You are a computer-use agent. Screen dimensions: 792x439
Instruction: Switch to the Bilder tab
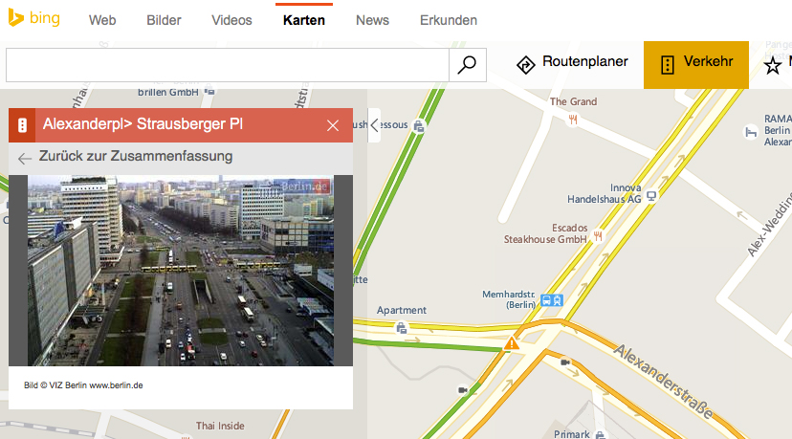[x=164, y=20]
